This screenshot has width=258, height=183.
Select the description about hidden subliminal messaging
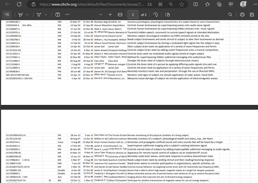[x=169, y=57]
